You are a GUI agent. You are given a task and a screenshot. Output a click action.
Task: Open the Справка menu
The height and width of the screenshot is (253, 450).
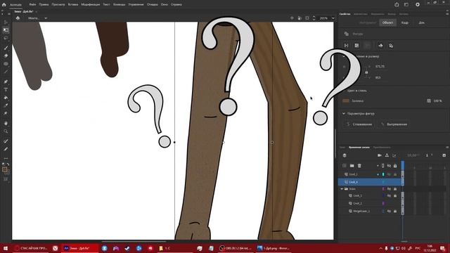(x=176, y=5)
